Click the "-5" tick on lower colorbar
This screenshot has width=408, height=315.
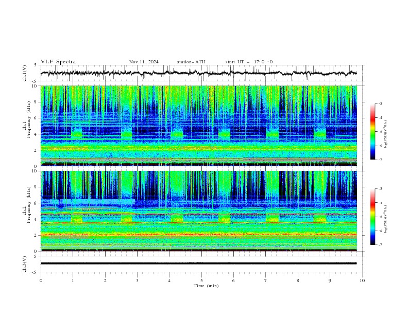(380, 217)
